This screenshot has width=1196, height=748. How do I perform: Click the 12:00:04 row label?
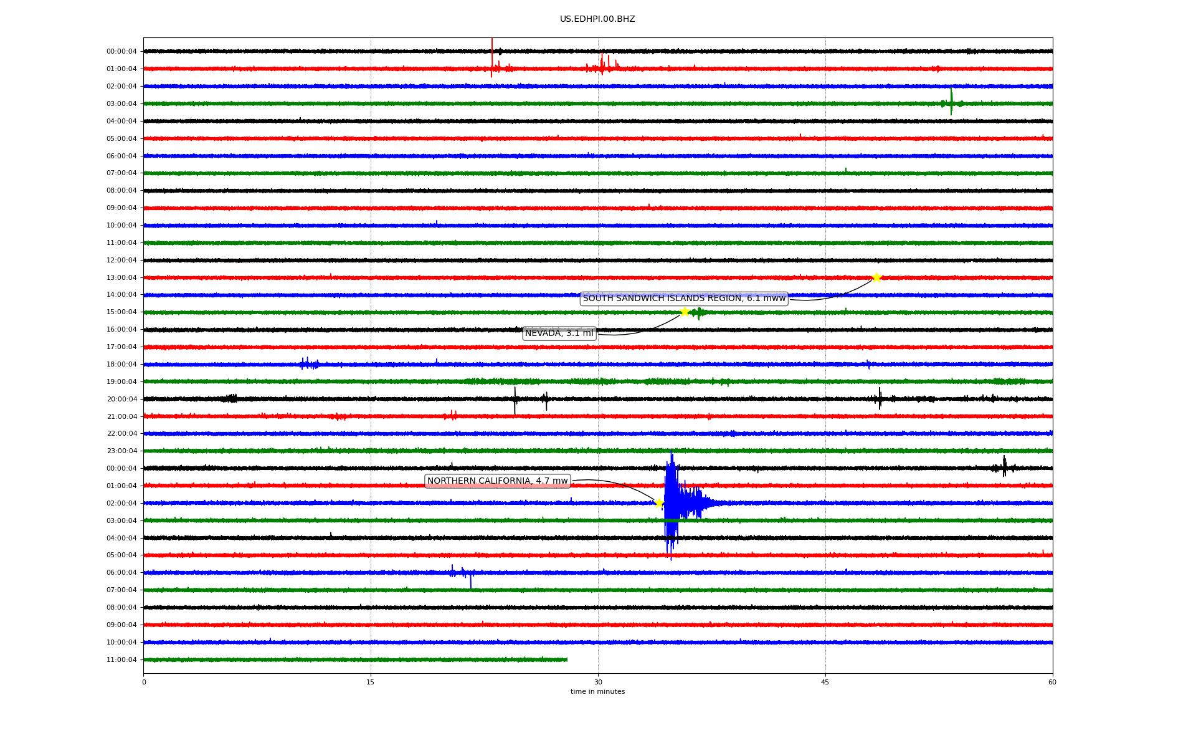[x=121, y=260]
